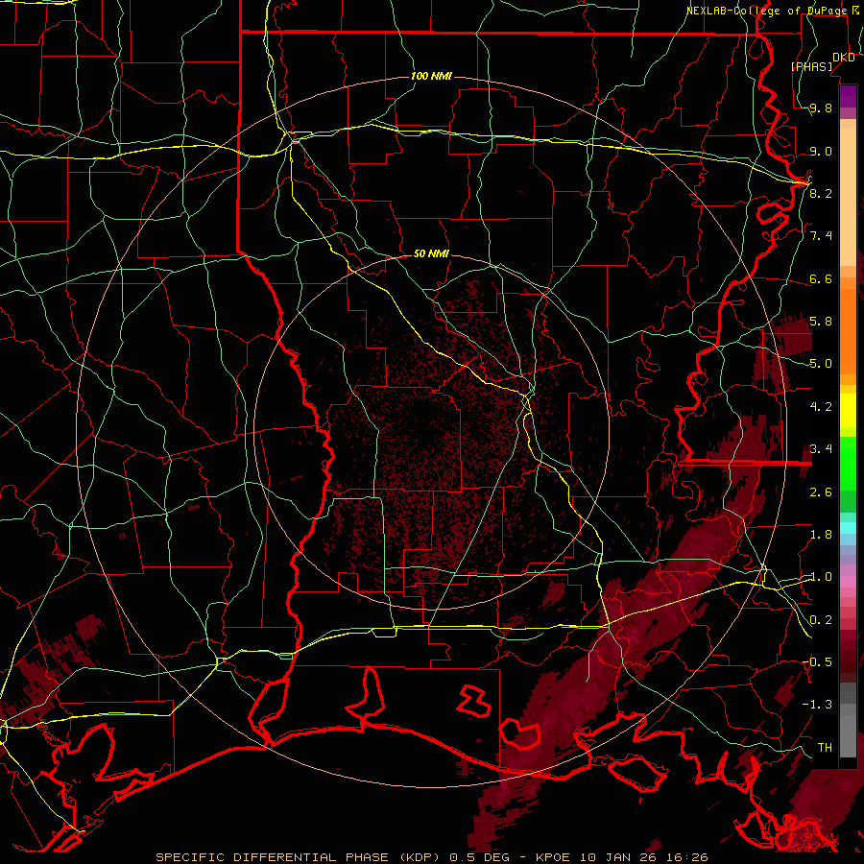The image size is (864, 864).
Task: Click the 9.8 legend value
Action: tap(821, 108)
